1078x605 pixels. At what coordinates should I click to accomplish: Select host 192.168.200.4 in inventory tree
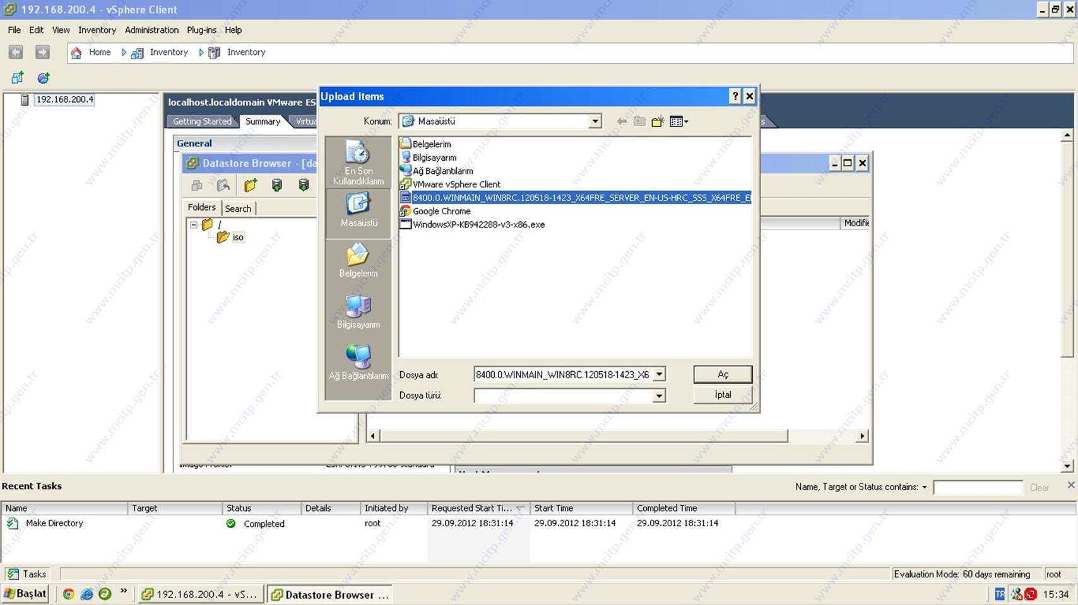[64, 100]
